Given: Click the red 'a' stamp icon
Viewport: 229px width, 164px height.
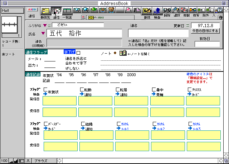Looking at the screenshot, I should click(x=128, y=10).
